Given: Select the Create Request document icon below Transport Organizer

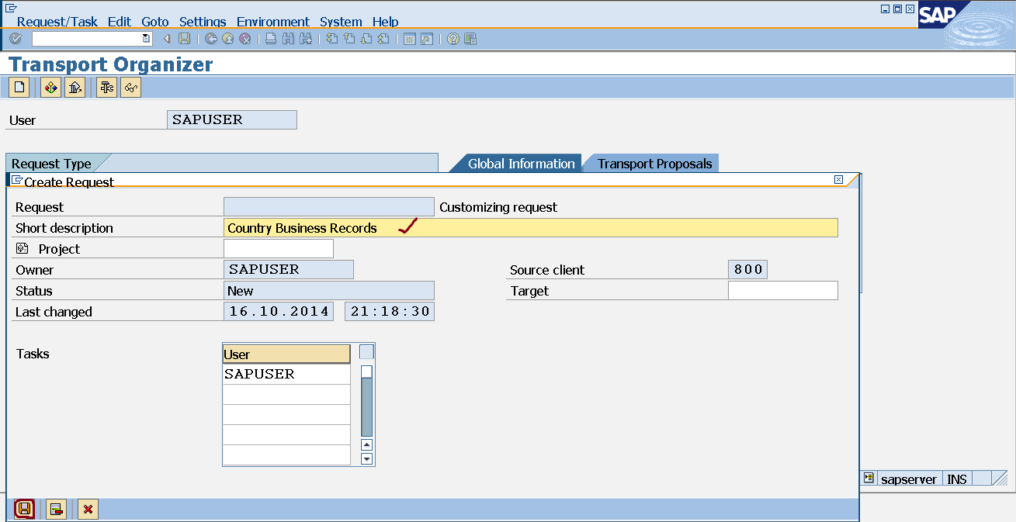Looking at the screenshot, I should click(x=18, y=87).
